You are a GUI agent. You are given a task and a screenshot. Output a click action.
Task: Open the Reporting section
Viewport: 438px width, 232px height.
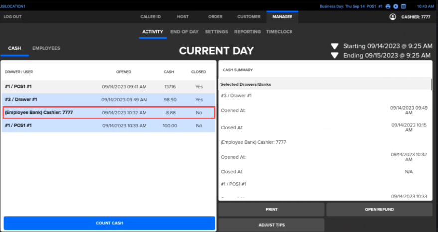coord(248,32)
